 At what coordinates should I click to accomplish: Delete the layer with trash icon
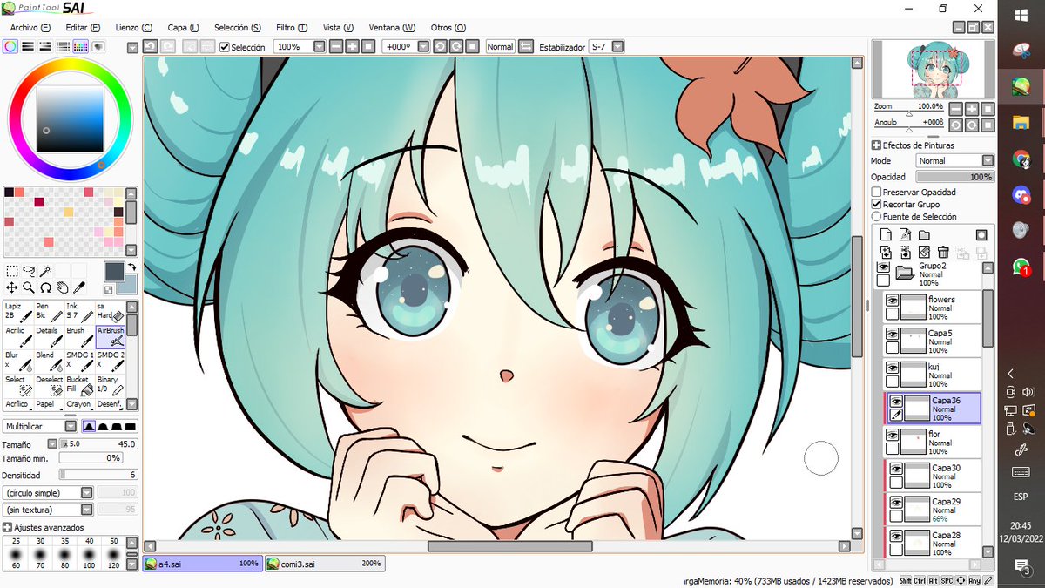[943, 253]
